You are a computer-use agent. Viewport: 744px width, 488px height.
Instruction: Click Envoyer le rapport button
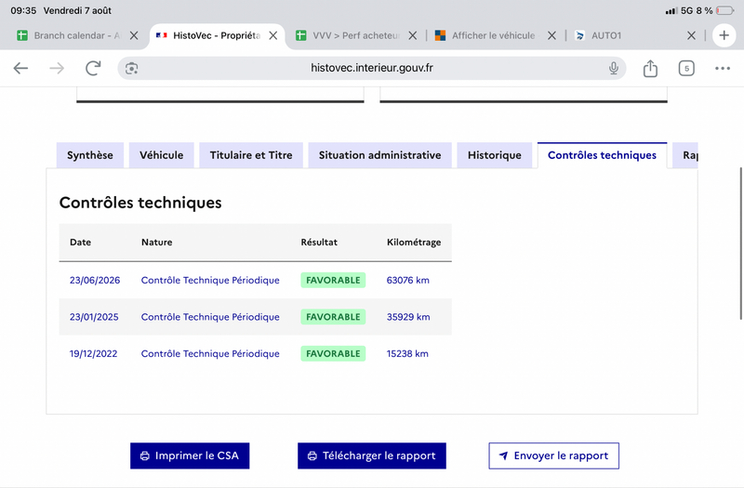coord(553,455)
